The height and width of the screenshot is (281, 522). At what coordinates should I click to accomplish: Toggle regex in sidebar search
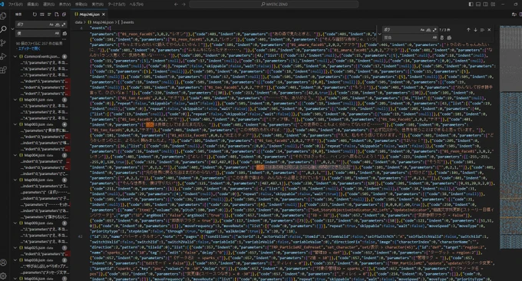[63, 25]
